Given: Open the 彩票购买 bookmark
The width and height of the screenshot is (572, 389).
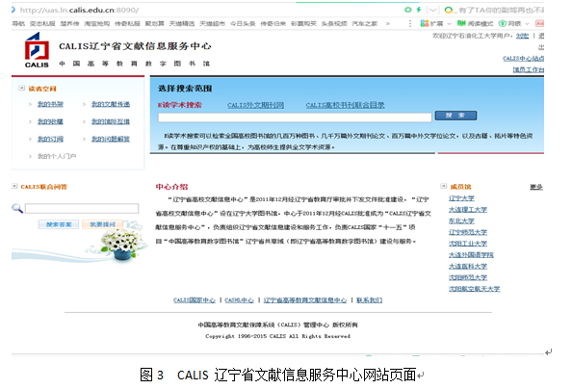Looking at the screenshot, I should tap(303, 24).
